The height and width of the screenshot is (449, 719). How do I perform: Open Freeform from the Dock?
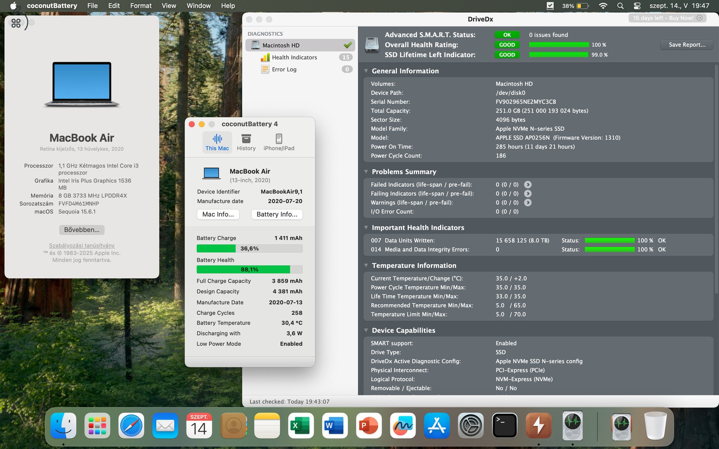[403, 426]
